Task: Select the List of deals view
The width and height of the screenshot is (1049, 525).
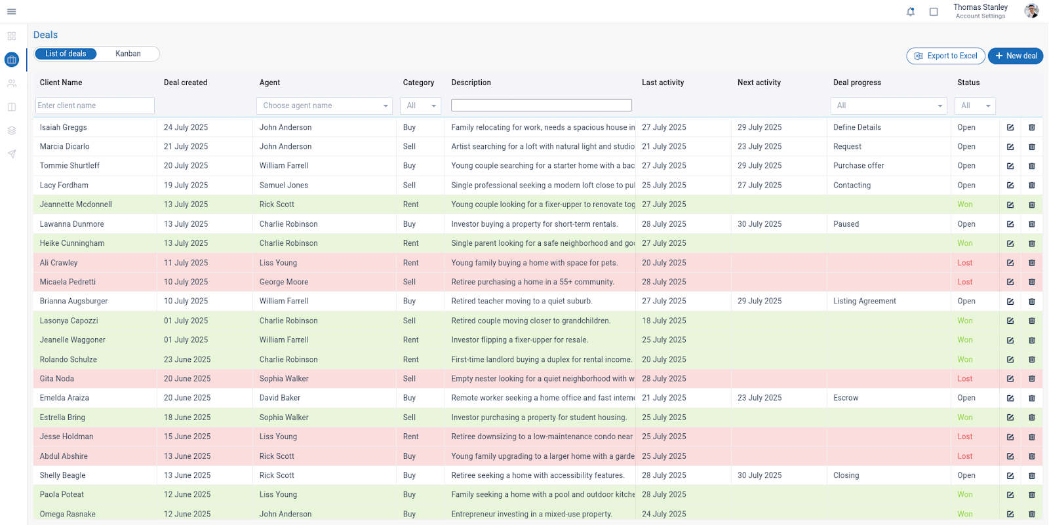Action: pyautogui.click(x=66, y=54)
